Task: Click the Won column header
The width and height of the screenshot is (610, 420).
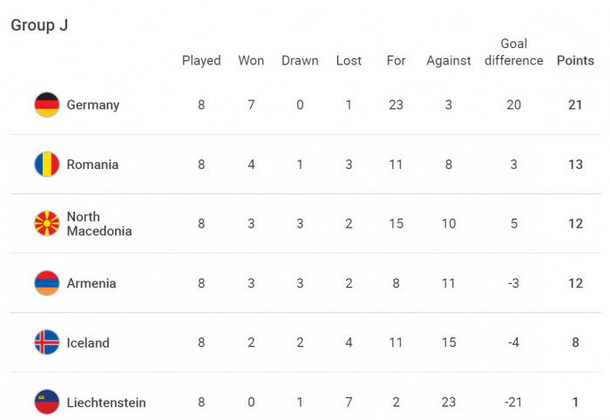Action: click(251, 61)
